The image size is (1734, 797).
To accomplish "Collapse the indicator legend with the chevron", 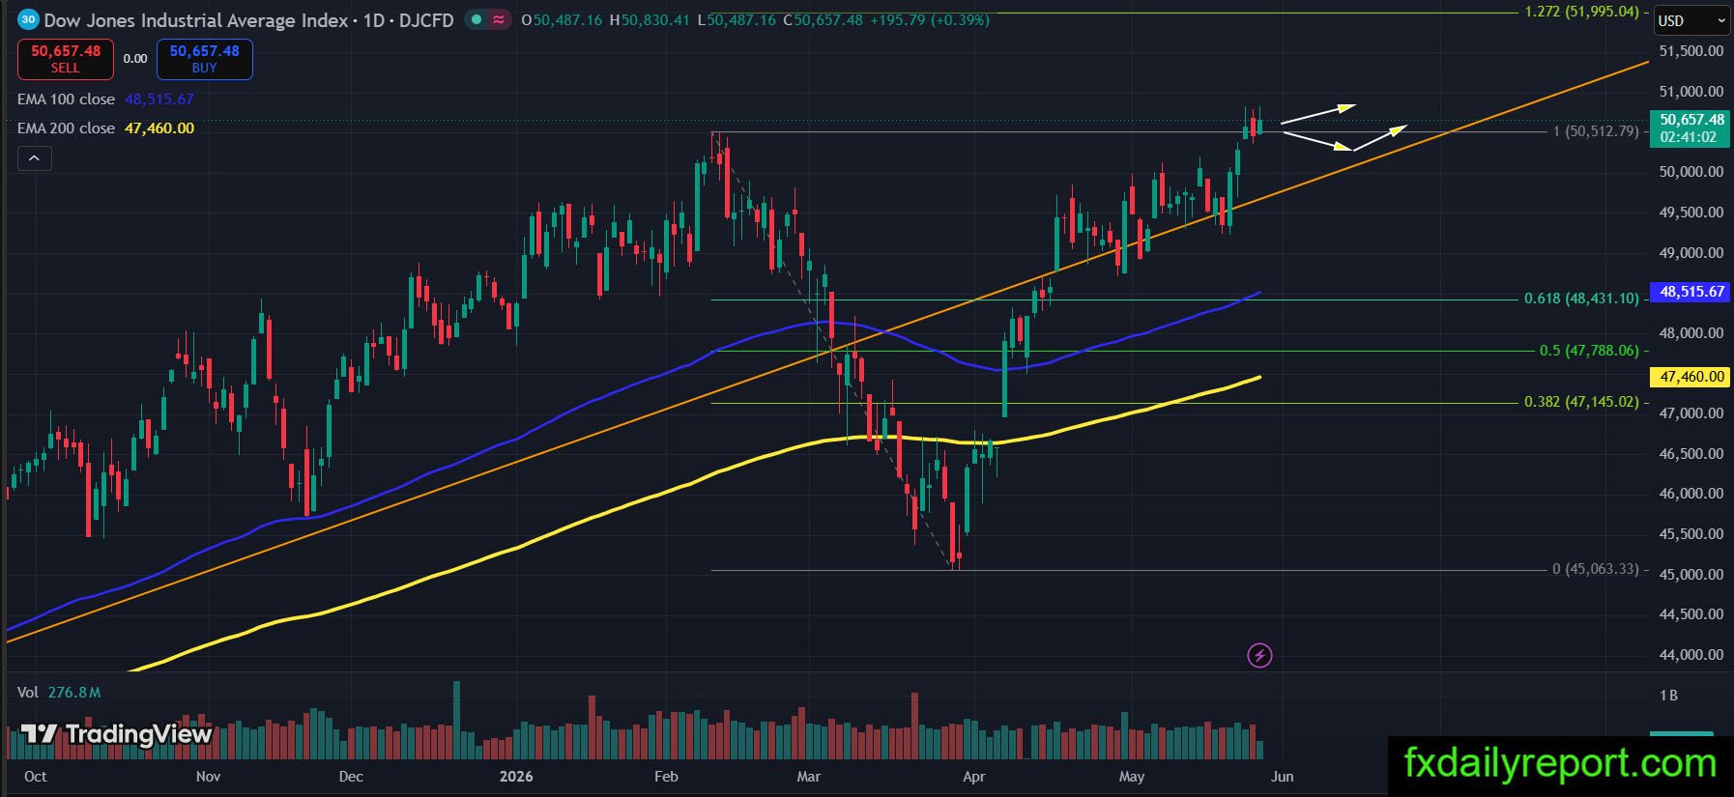I will [x=34, y=158].
